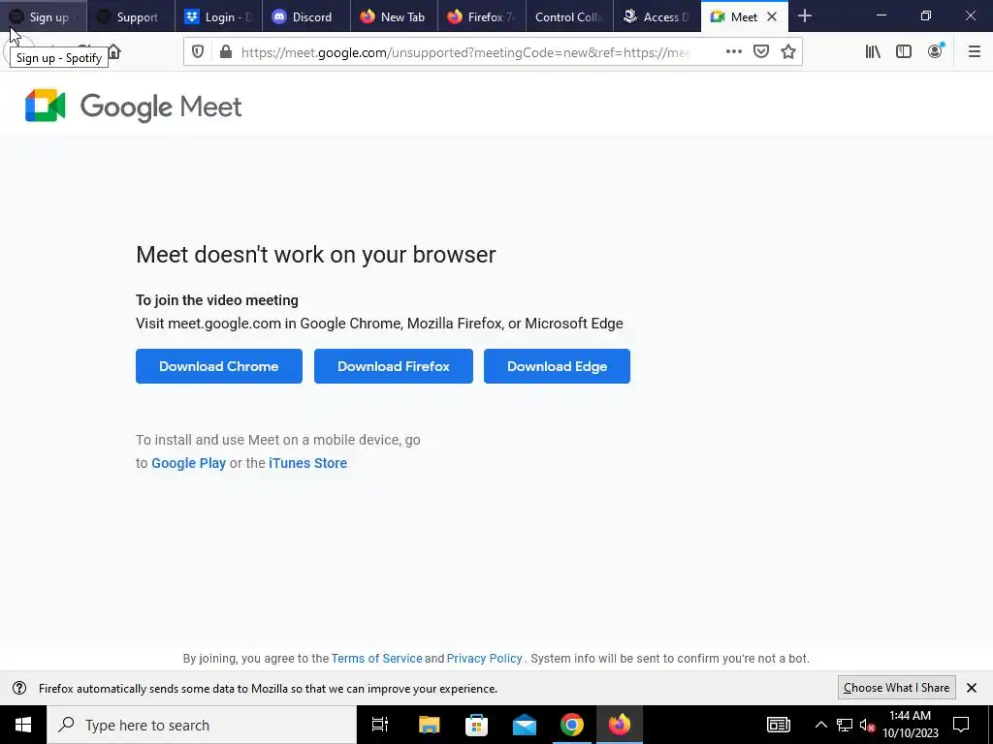Click the taskbar clock showing 1:44 AM

point(910,725)
